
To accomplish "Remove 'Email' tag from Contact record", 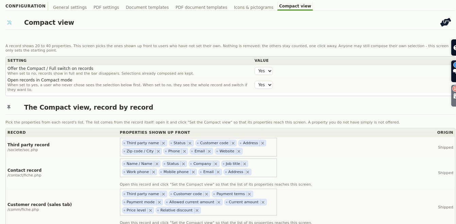I will click(x=218, y=172).
